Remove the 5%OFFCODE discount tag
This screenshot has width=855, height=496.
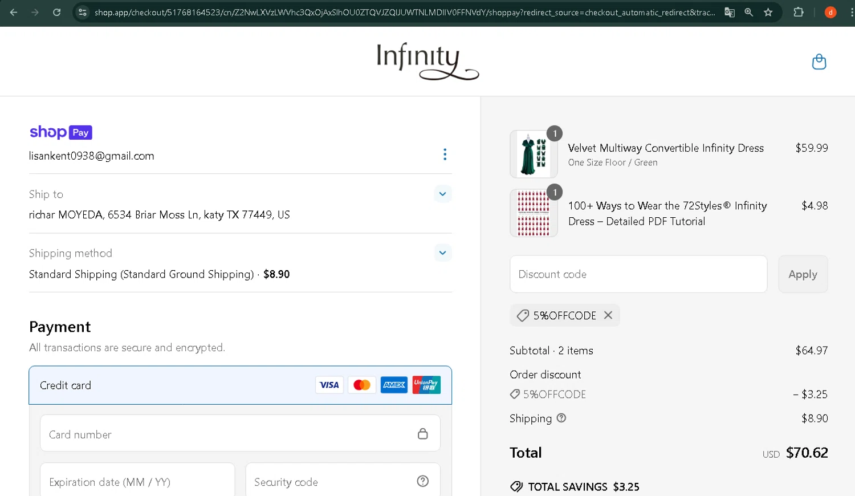[608, 315]
